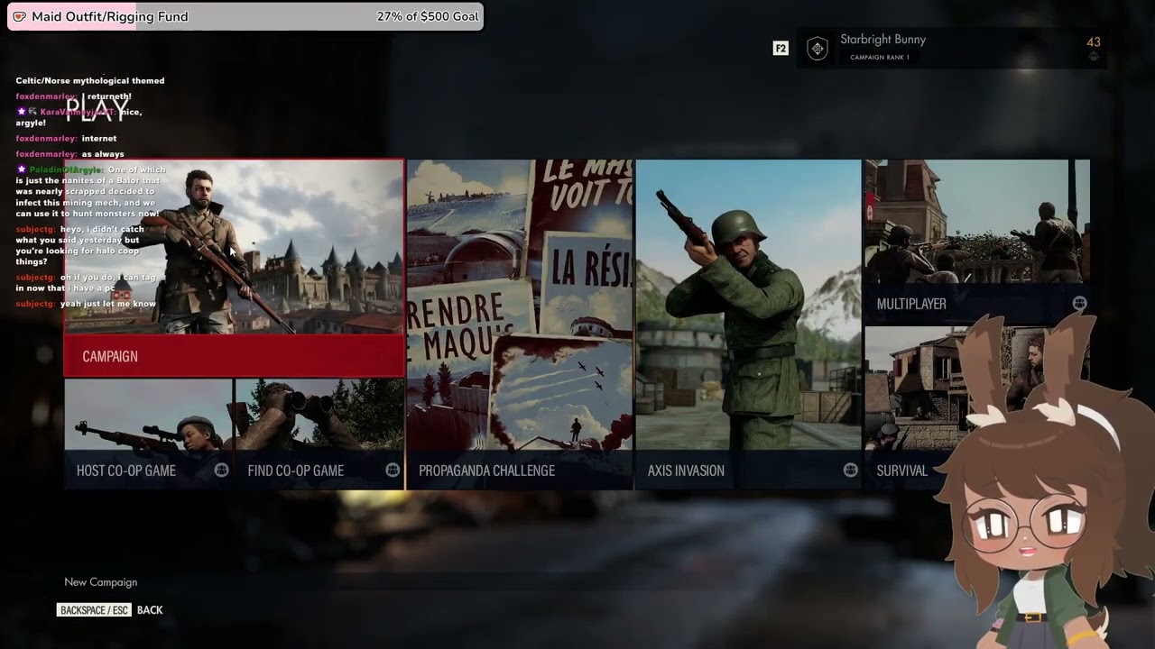Click the online icon on Find Co-op Game
Screen dimensions: 1155x649
tap(393, 470)
